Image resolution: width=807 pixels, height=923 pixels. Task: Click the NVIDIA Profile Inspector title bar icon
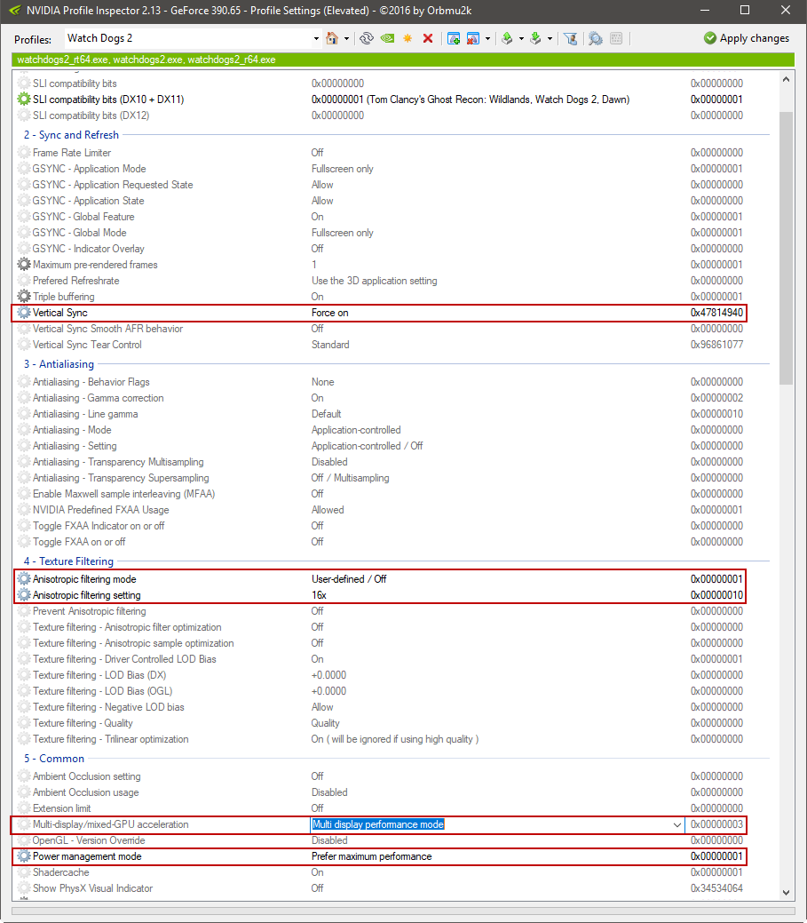click(x=15, y=10)
